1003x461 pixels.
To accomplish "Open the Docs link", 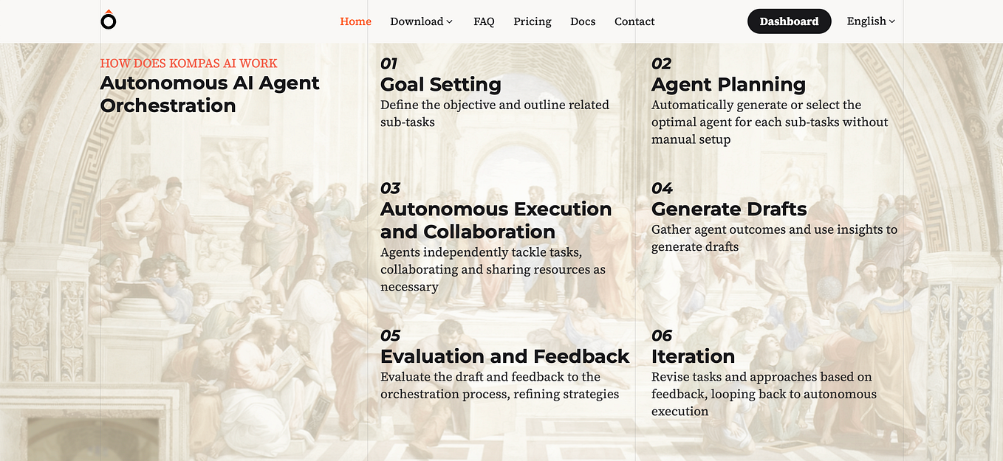I will point(583,21).
